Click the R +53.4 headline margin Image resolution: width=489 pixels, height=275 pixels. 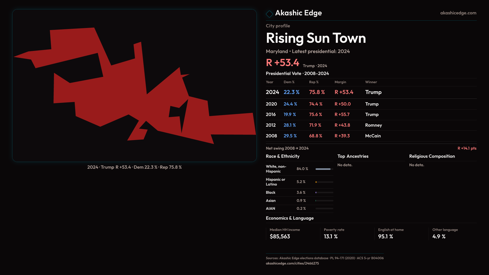click(x=282, y=63)
